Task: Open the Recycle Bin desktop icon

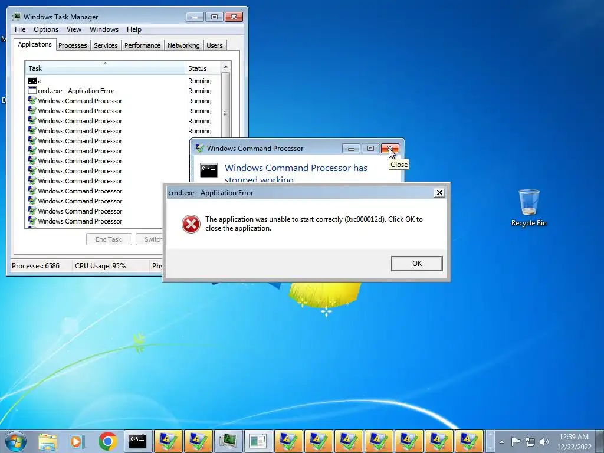Action: (x=529, y=208)
